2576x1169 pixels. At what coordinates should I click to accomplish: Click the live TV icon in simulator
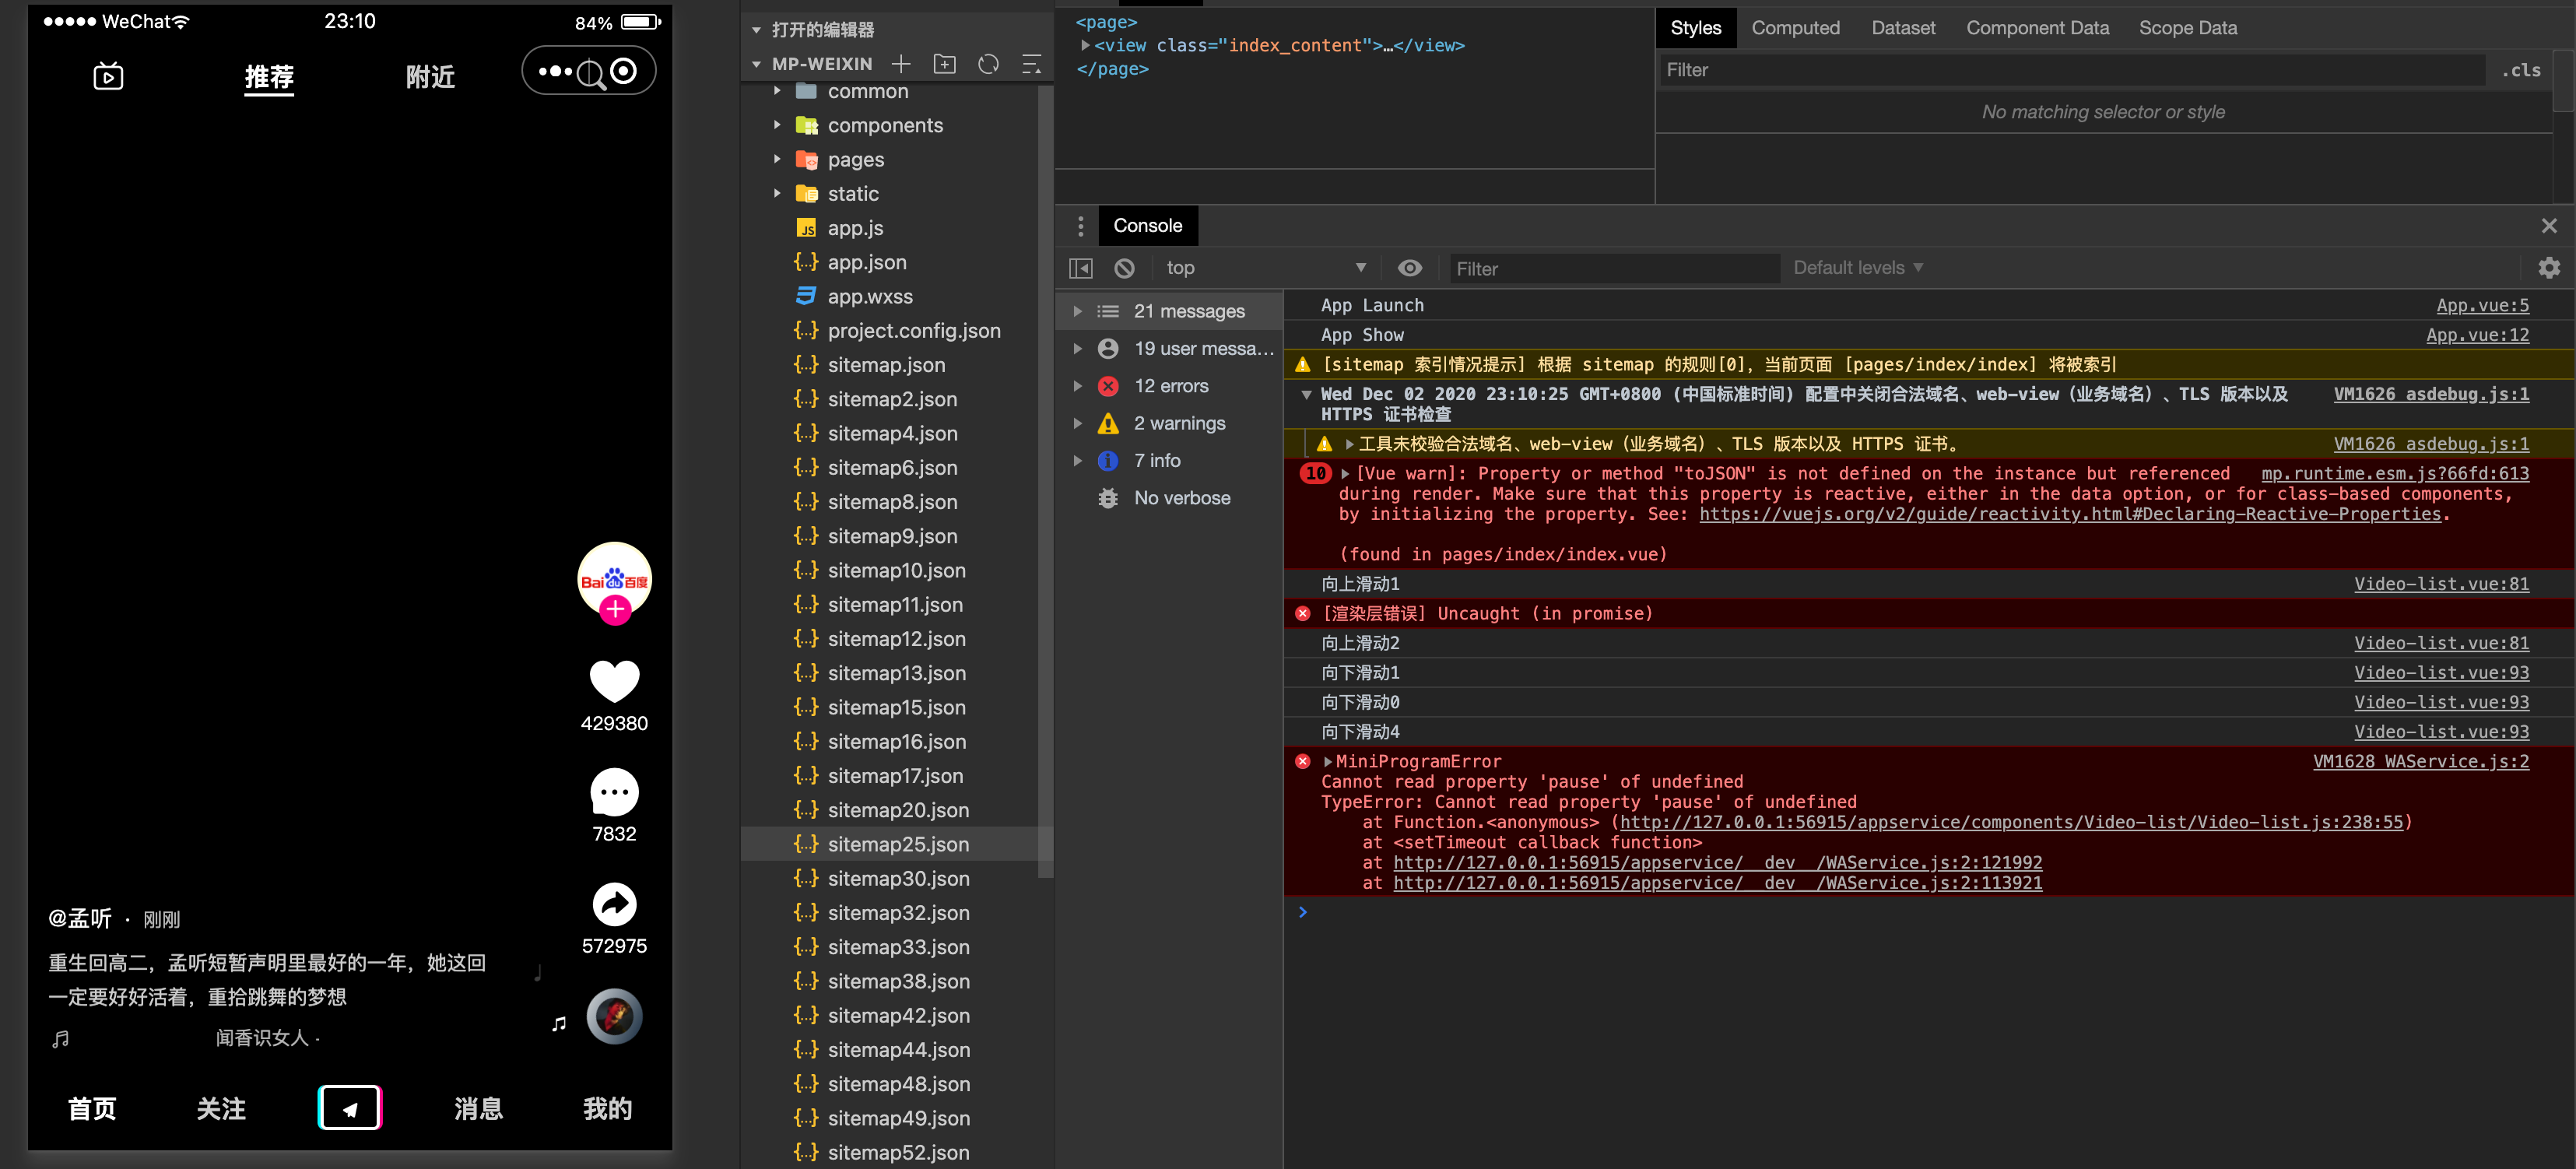(108, 77)
